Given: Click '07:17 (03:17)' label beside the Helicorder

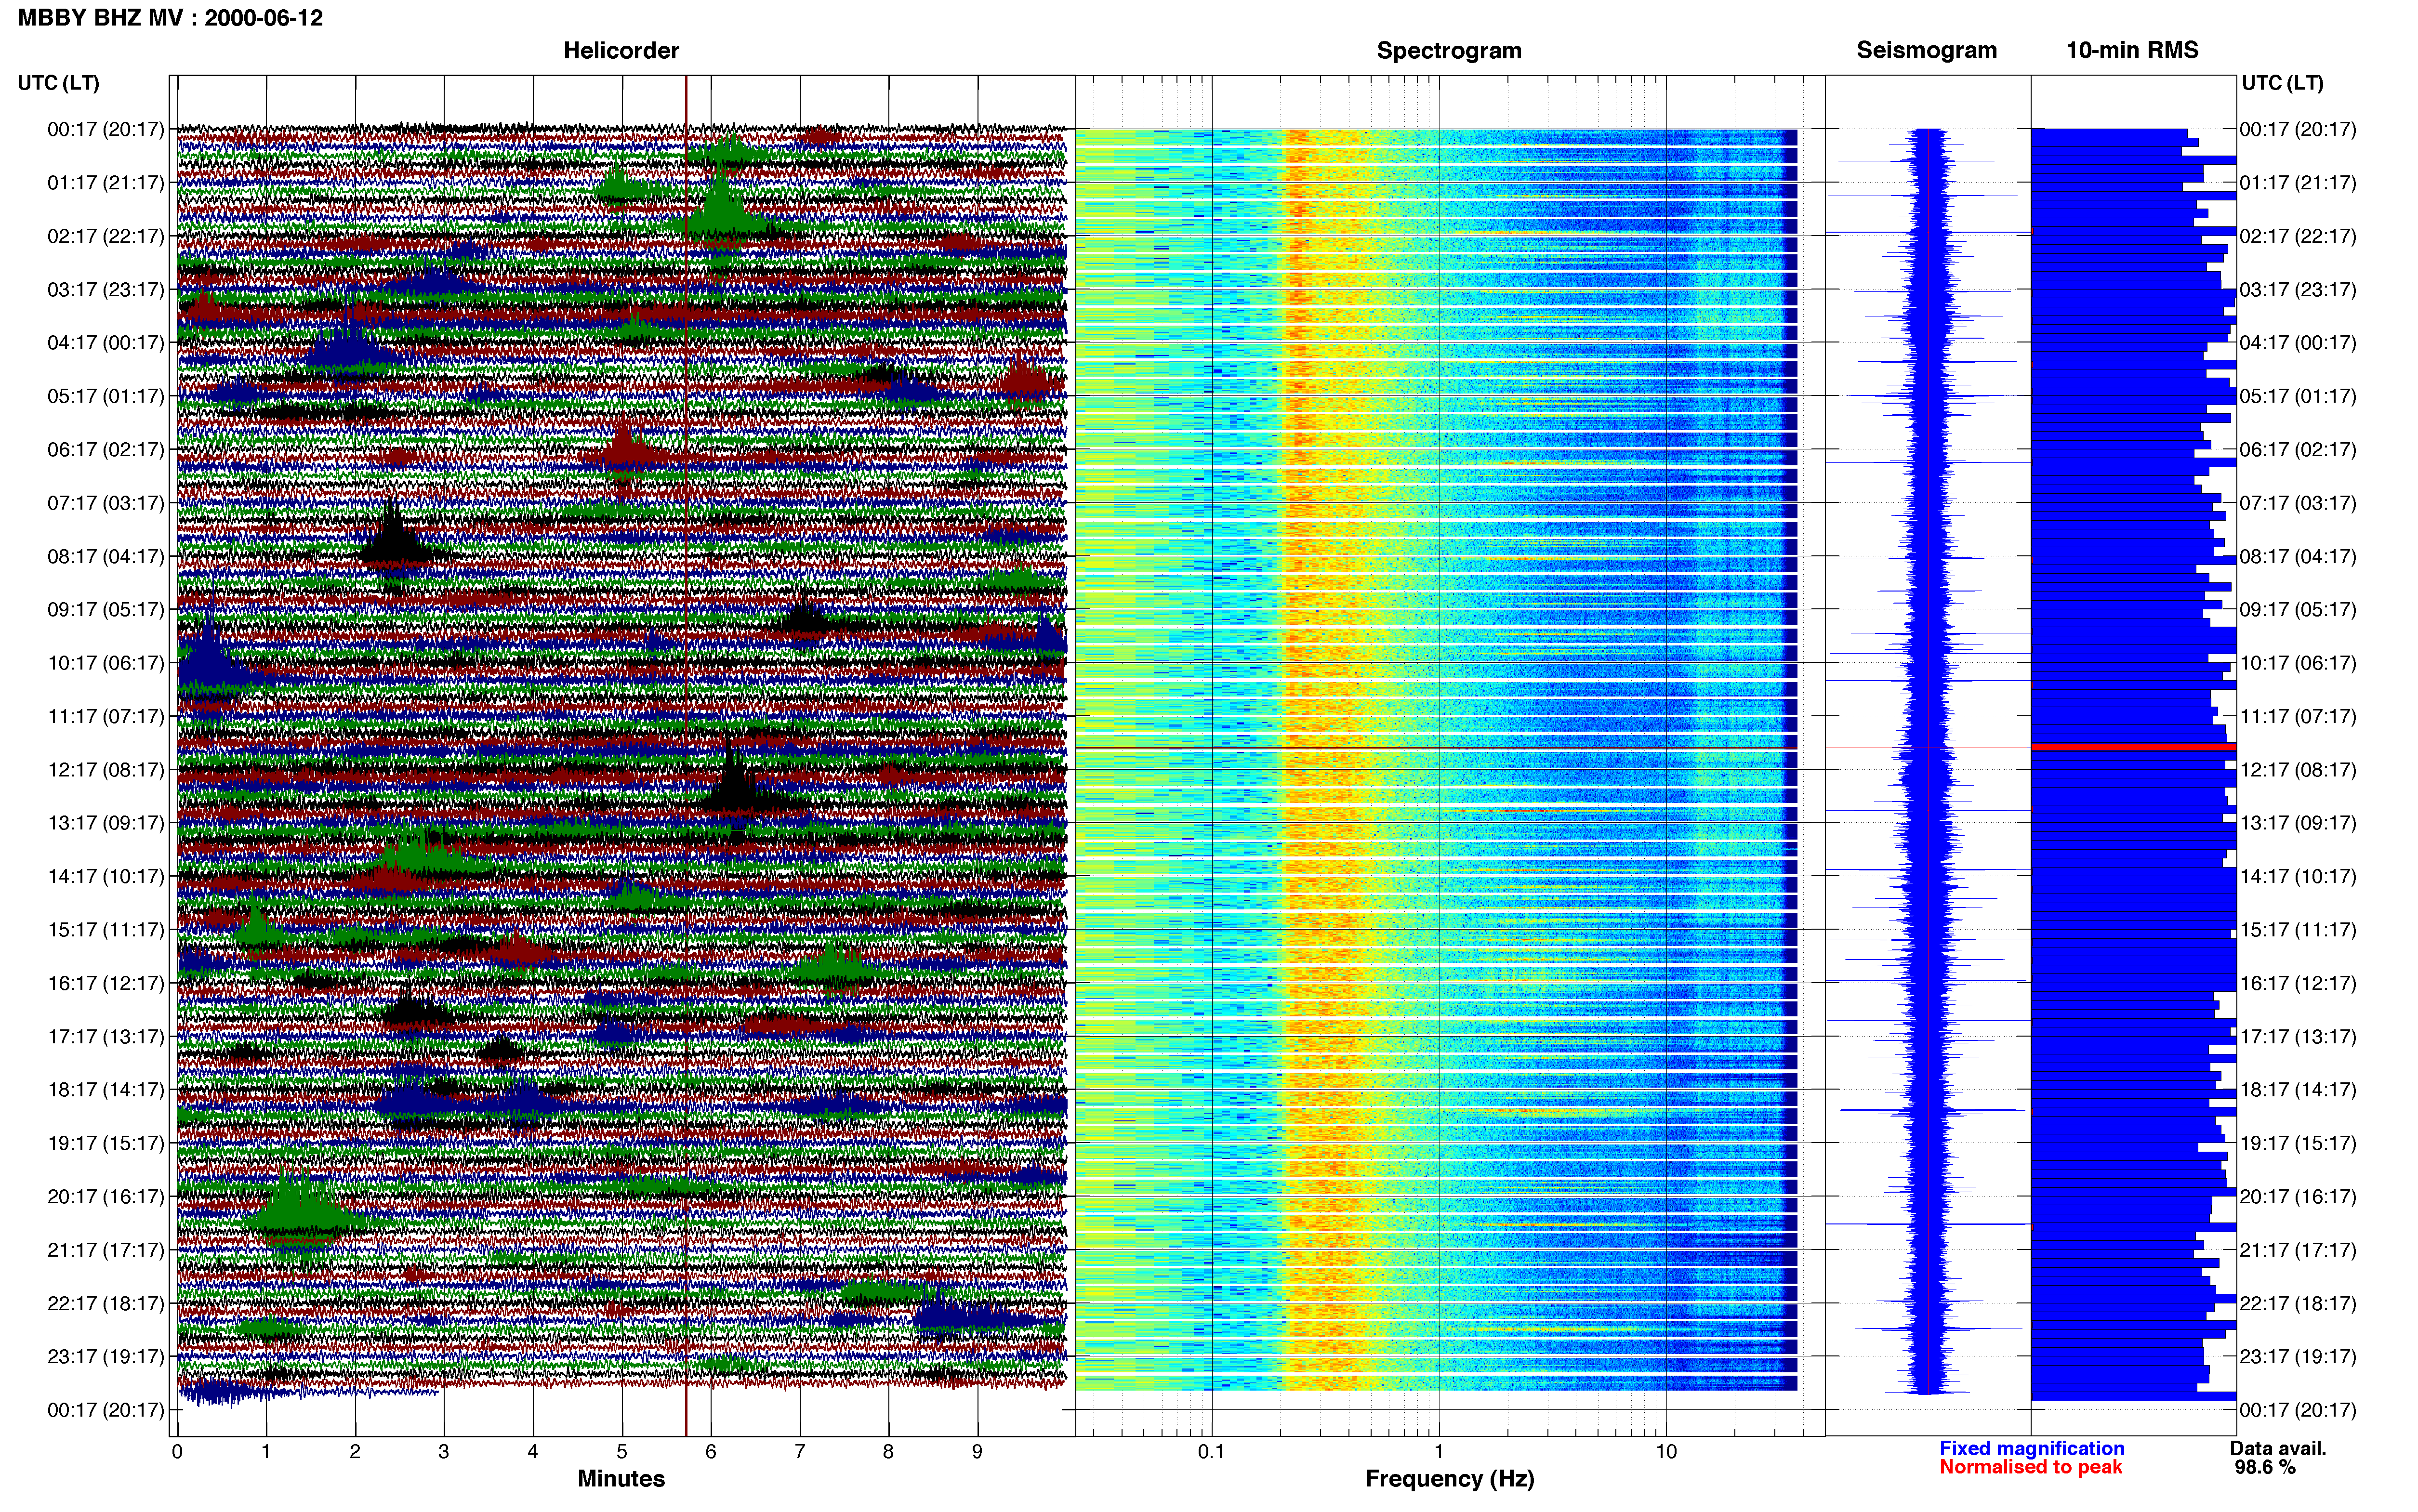Looking at the screenshot, I should (x=106, y=503).
